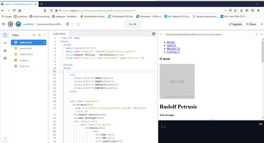Open the Pocket save icon
This screenshot has height=143, width=264.
pyautogui.click(x=230, y=10)
